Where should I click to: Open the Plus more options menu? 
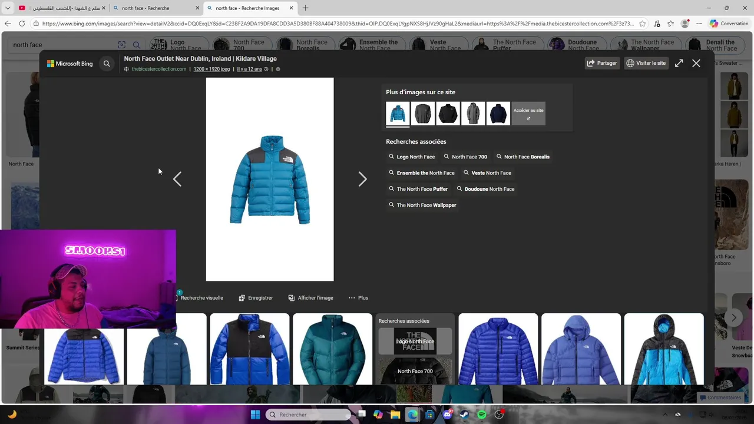[x=358, y=298]
